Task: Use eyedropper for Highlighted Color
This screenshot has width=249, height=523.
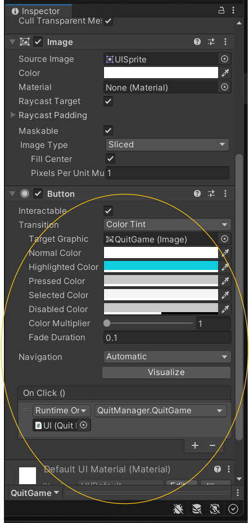Action: click(x=225, y=267)
